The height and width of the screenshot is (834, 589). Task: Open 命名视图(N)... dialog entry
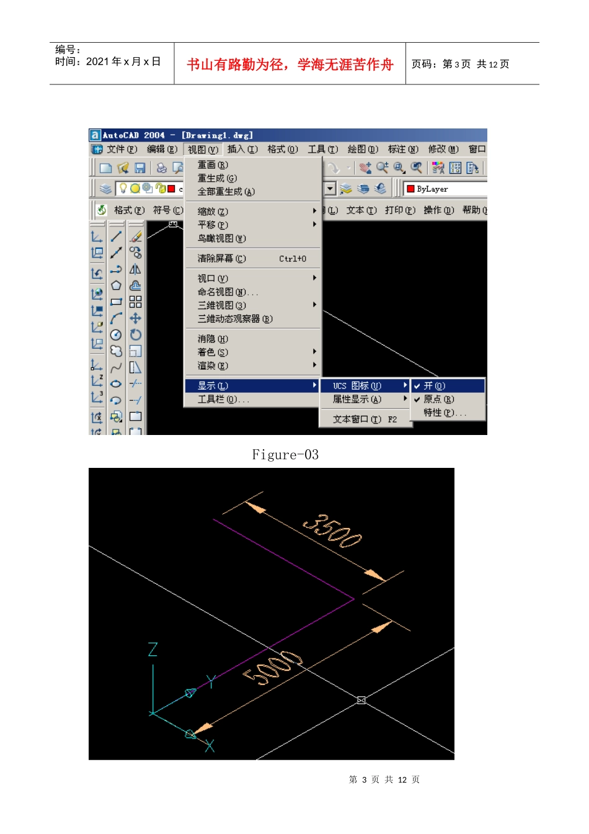pos(252,292)
